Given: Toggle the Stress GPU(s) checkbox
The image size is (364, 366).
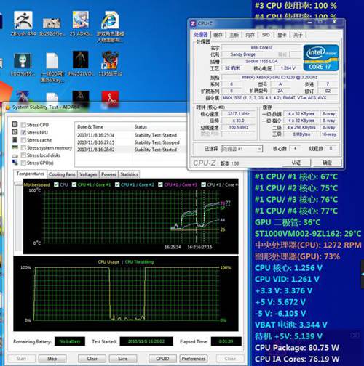Looking at the screenshot, I should [23, 163].
